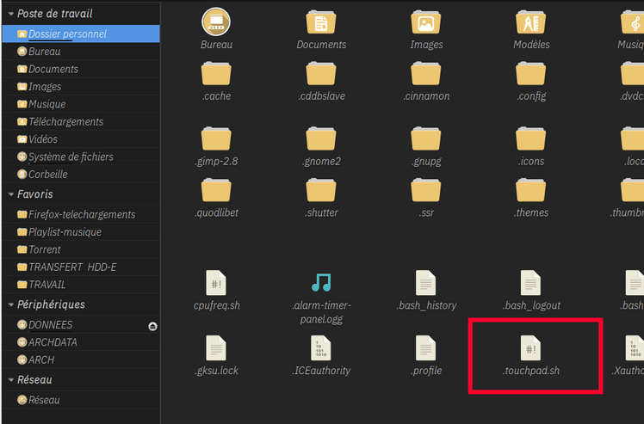Select the cpufreq.sh script icon
Viewport: 644px width, 424px height.
pyautogui.click(x=216, y=282)
